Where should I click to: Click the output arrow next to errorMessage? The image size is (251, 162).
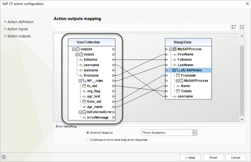pos(114,118)
